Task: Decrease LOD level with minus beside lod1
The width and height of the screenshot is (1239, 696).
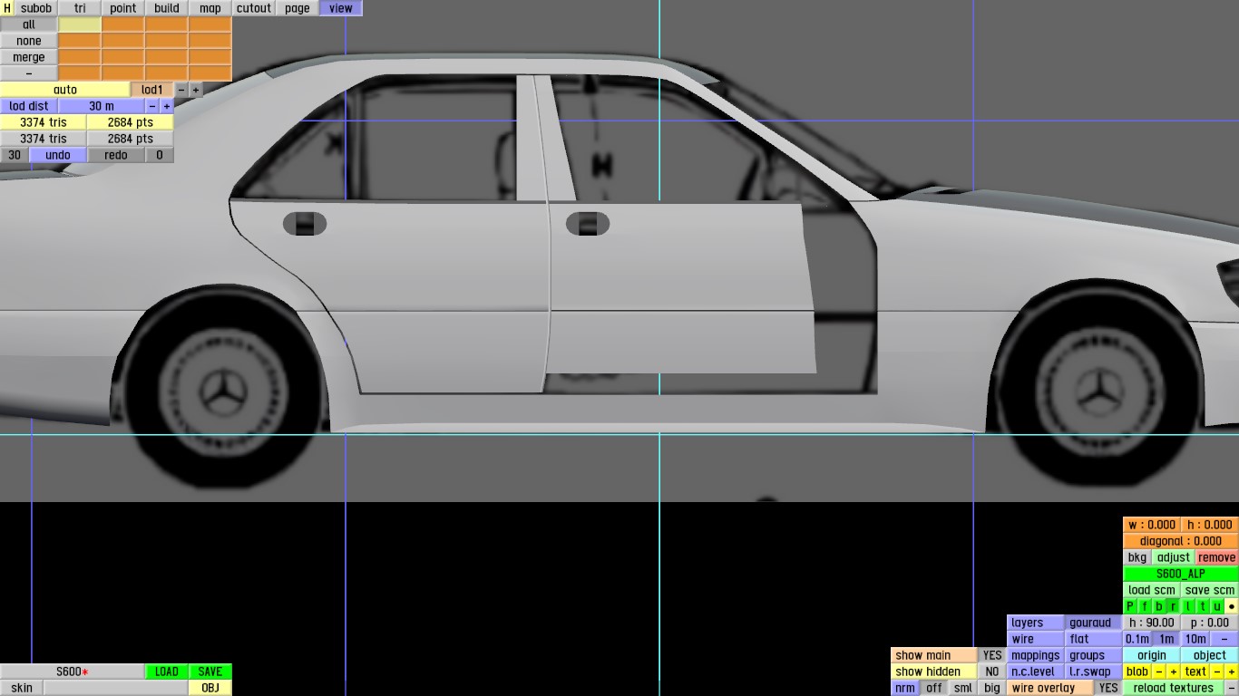Action: tap(181, 90)
